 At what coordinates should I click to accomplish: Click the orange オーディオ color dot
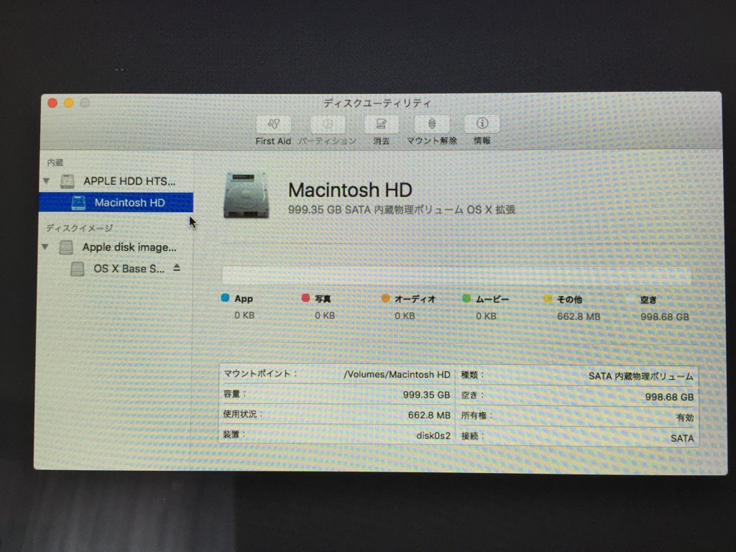385,298
